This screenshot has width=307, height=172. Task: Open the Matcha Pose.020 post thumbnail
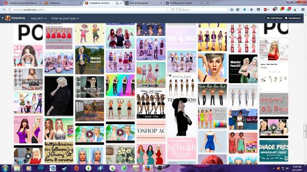click(90, 60)
